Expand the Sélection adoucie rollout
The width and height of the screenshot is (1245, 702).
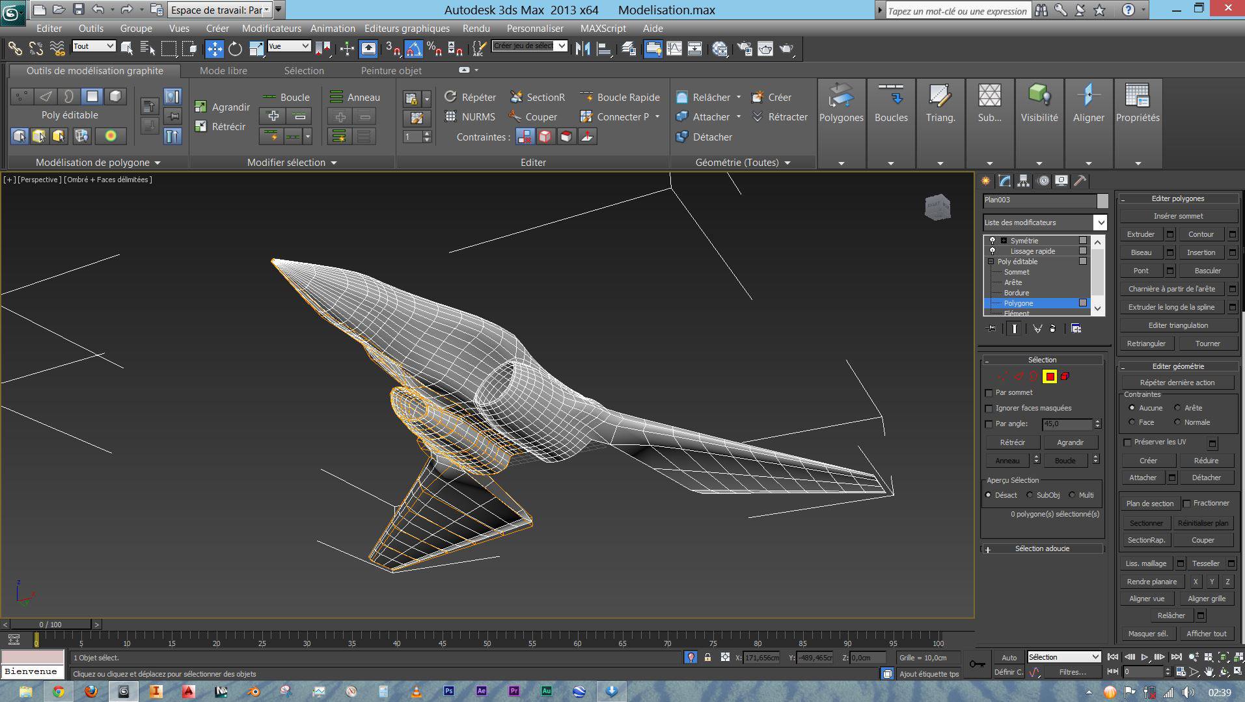pyautogui.click(x=1041, y=549)
